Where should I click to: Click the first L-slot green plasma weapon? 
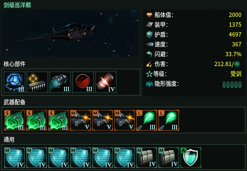click(147, 120)
